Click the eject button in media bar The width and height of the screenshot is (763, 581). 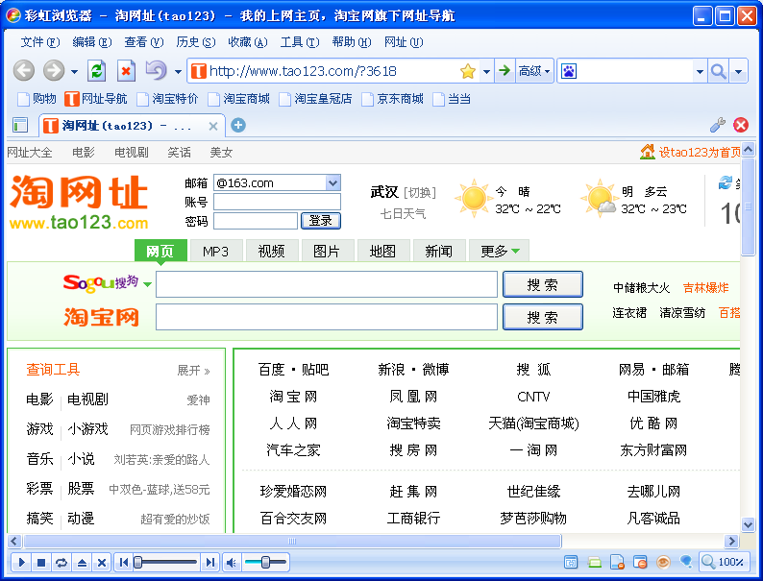82,563
